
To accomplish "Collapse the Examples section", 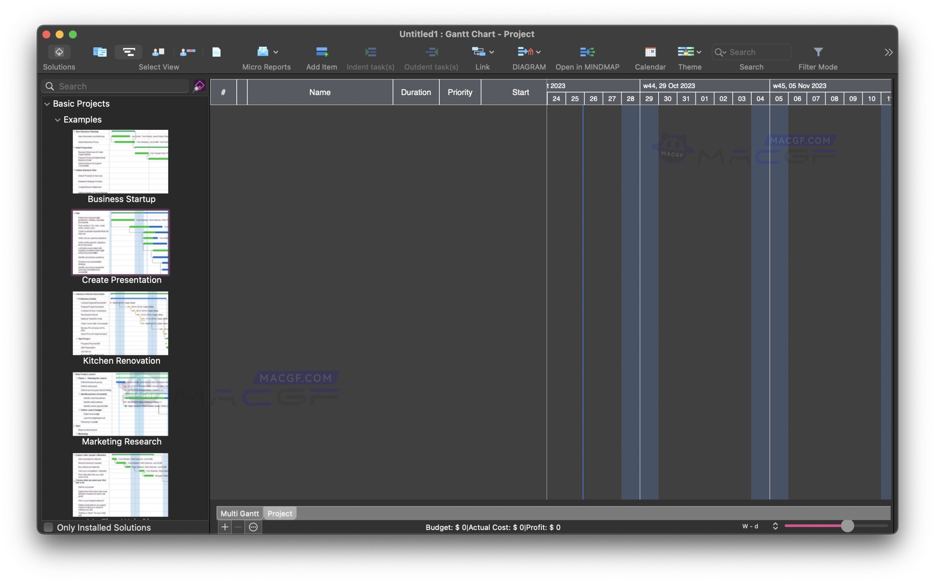I will [x=58, y=120].
